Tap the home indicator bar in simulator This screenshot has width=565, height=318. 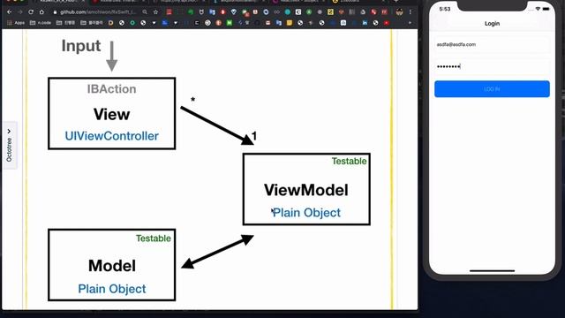492,270
